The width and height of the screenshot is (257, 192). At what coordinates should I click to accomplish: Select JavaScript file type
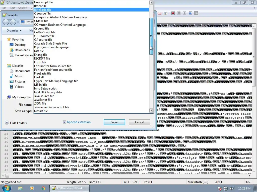(91, 100)
